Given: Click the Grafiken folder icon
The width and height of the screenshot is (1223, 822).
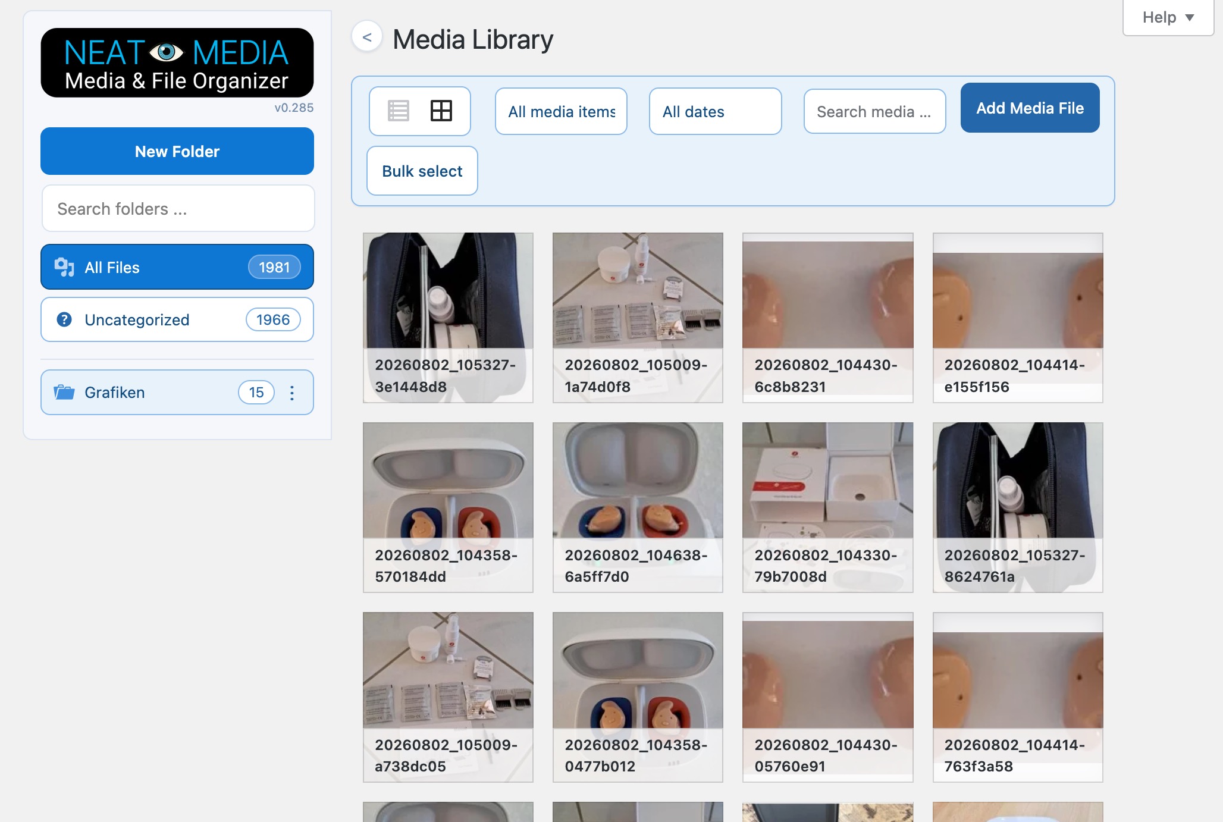Looking at the screenshot, I should point(64,393).
